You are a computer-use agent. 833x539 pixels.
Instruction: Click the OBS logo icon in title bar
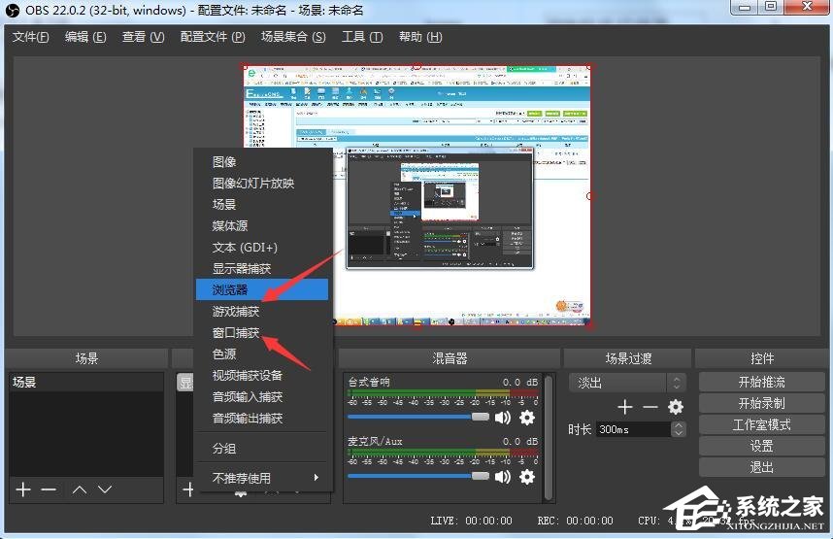coord(12,10)
